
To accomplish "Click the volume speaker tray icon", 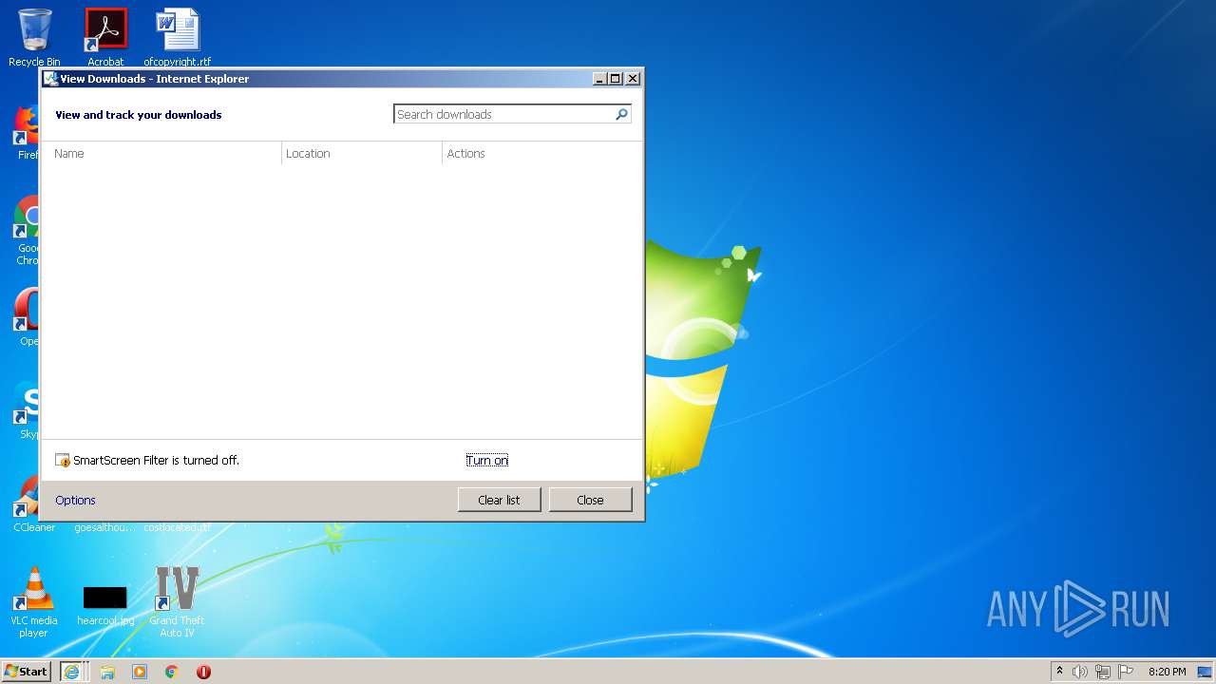I will point(1080,672).
